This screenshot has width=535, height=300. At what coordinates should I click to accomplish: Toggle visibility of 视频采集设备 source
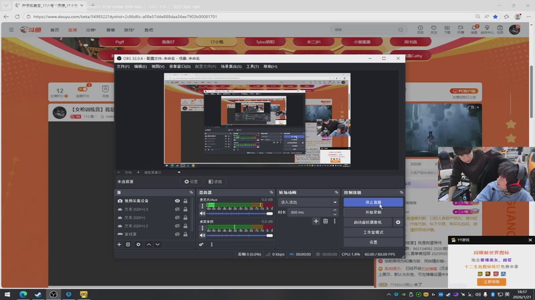pos(177,201)
